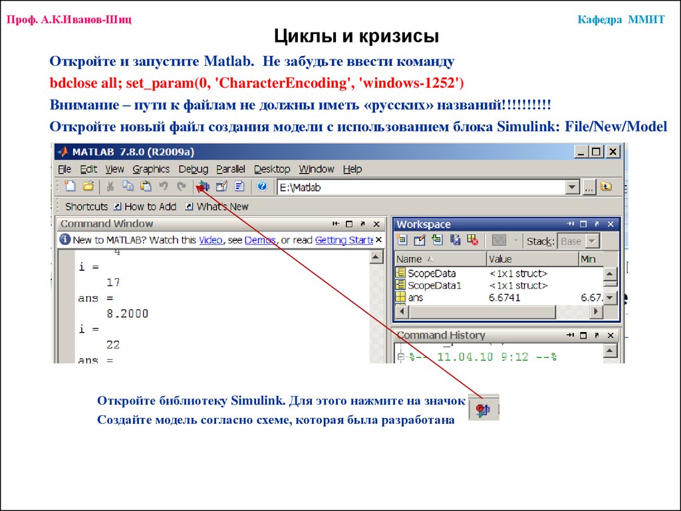Click the Redo arrow icon
The width and height of the screenshot is (681, 511).
(181, 186)
